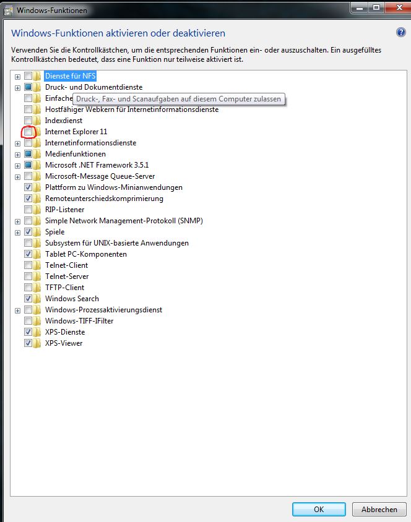The width and height of the screenshot is (411, 522).
Task: Select the Medienfunktionen label
Action: 76,154
